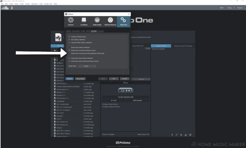The height and width of the screenshot is (148, 246).
Task: Toggle Instrument input follows Selection
Action: coord(69,58)
